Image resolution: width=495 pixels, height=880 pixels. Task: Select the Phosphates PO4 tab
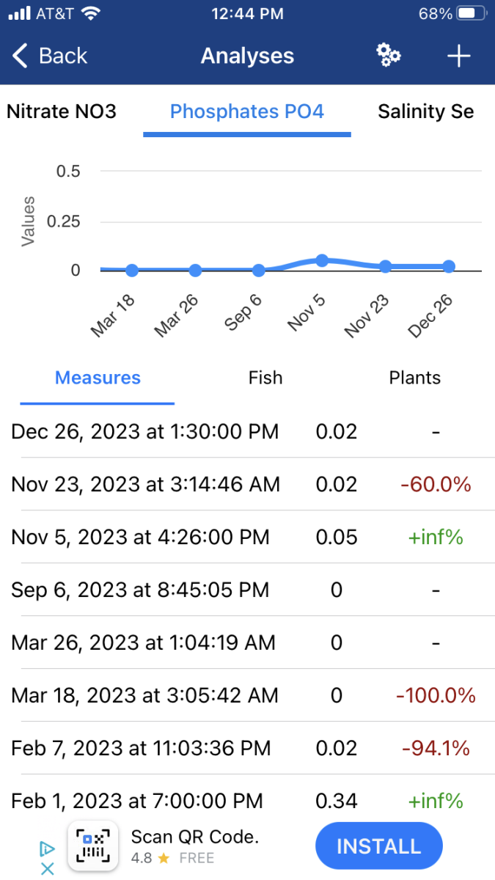[x=247, y=111]
